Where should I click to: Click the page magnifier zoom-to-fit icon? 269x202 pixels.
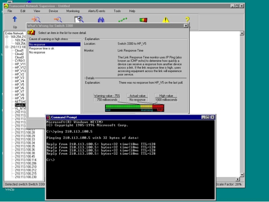[79, 19]
